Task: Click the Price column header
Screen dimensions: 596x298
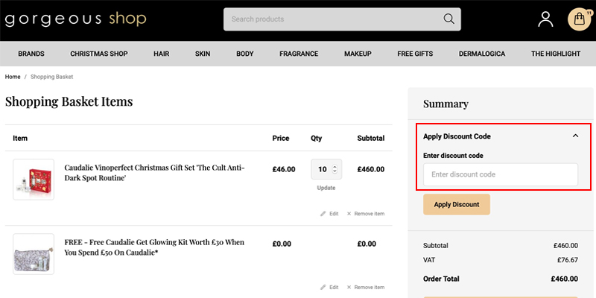Action: pyautogui.click(x=281, y=139)
